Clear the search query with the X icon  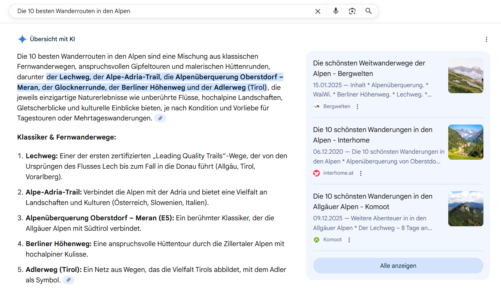(x=318, y=11)
